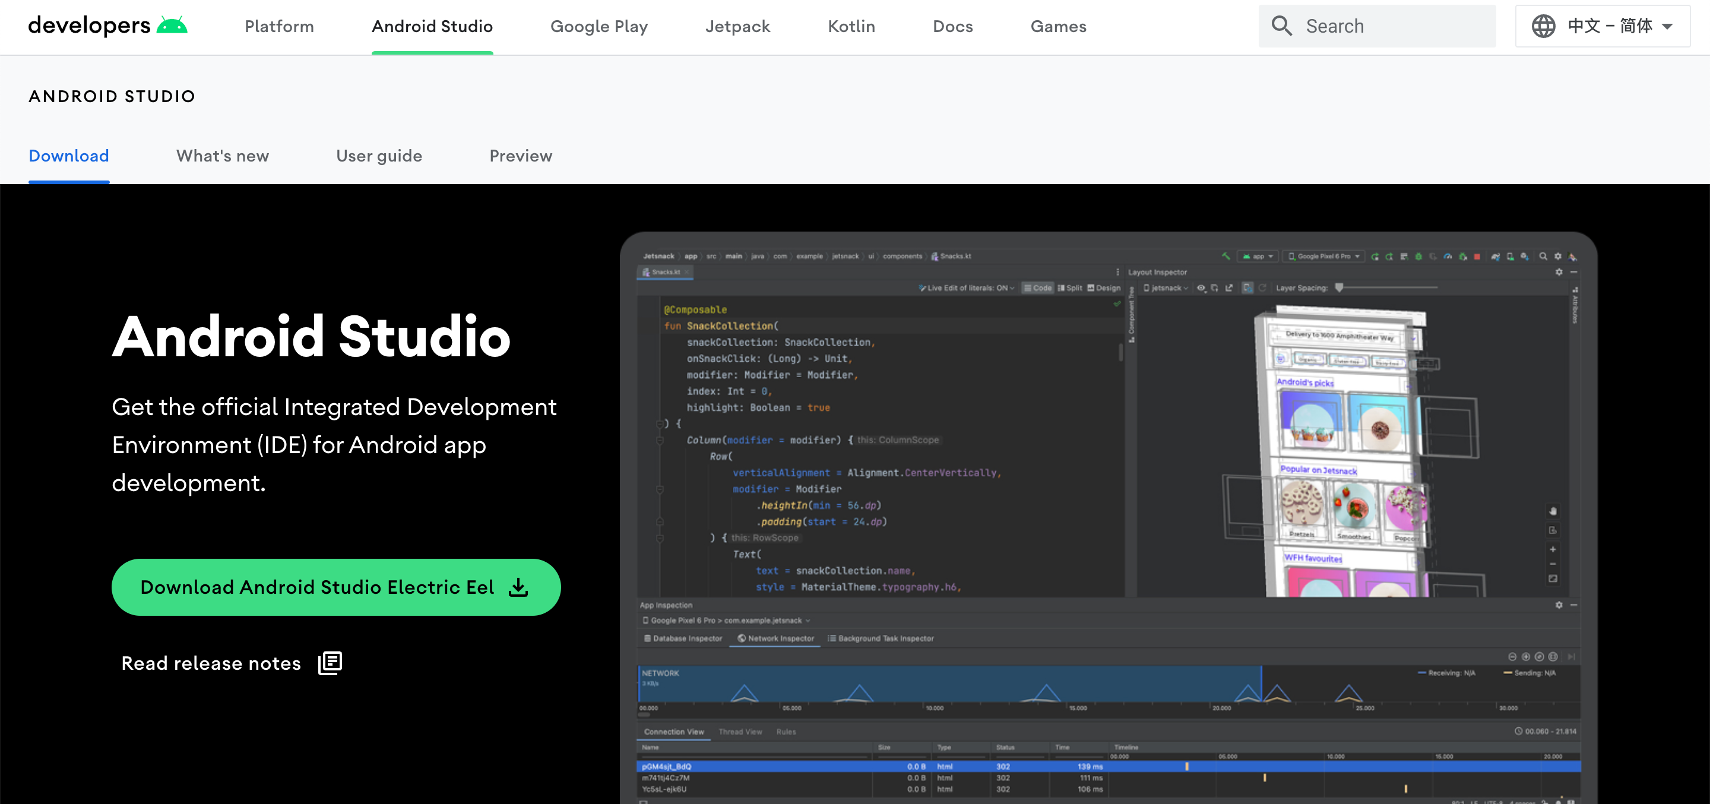Viewport: 1710px width, 804px height.
Task: Switch editor to Split view mode
Action: tap(1070, 288)
